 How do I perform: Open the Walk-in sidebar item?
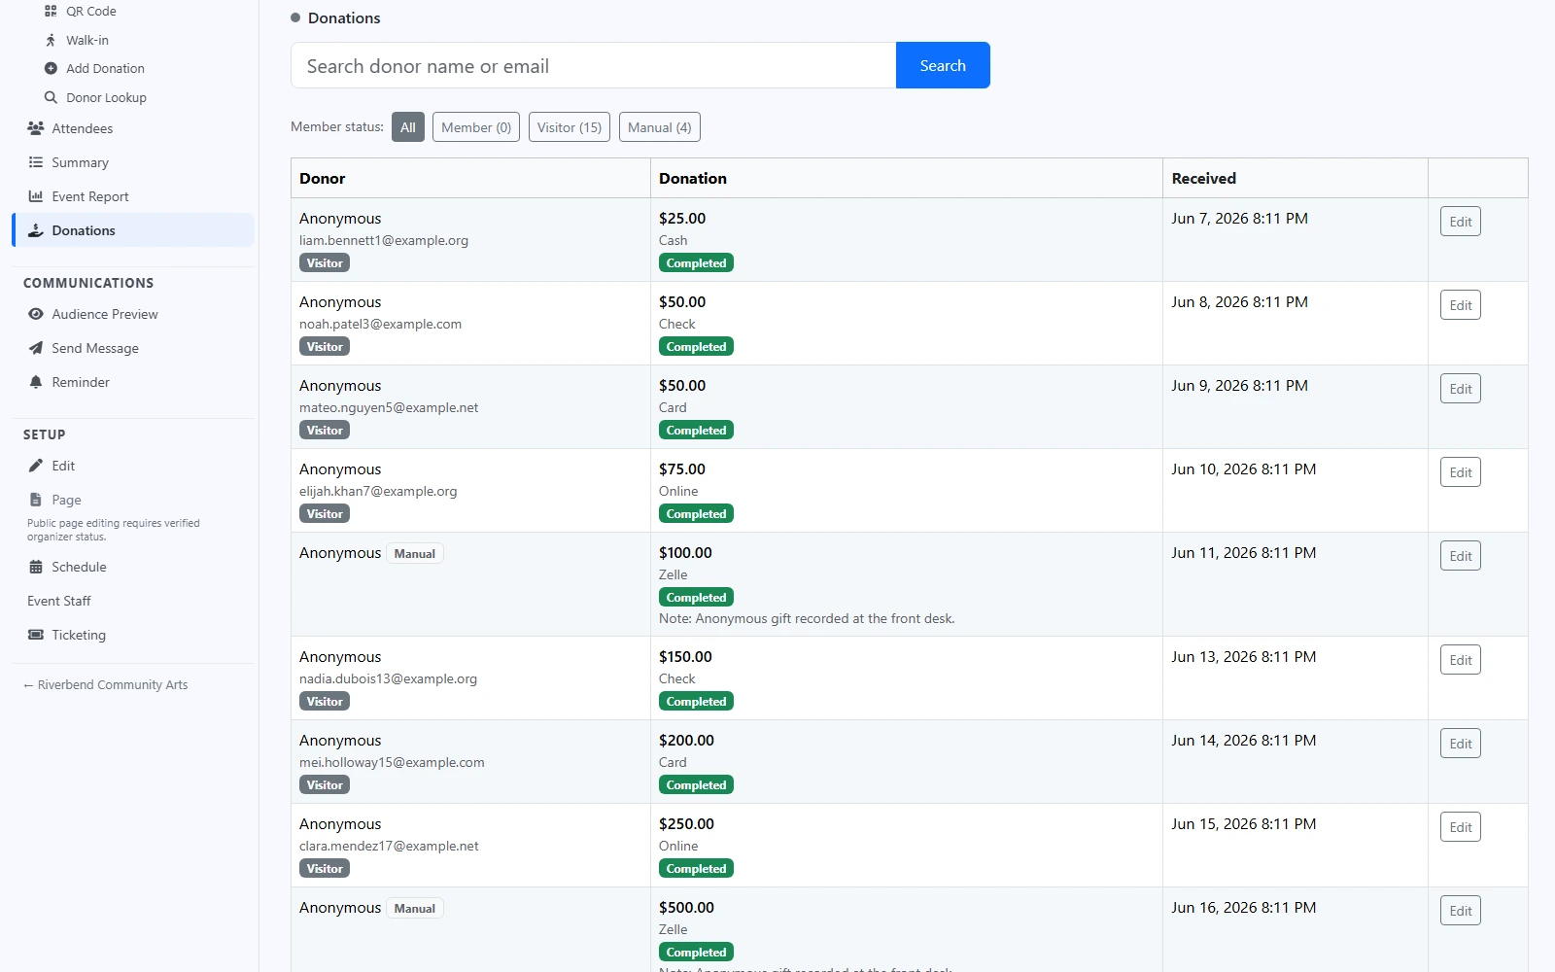click(87, 40)
